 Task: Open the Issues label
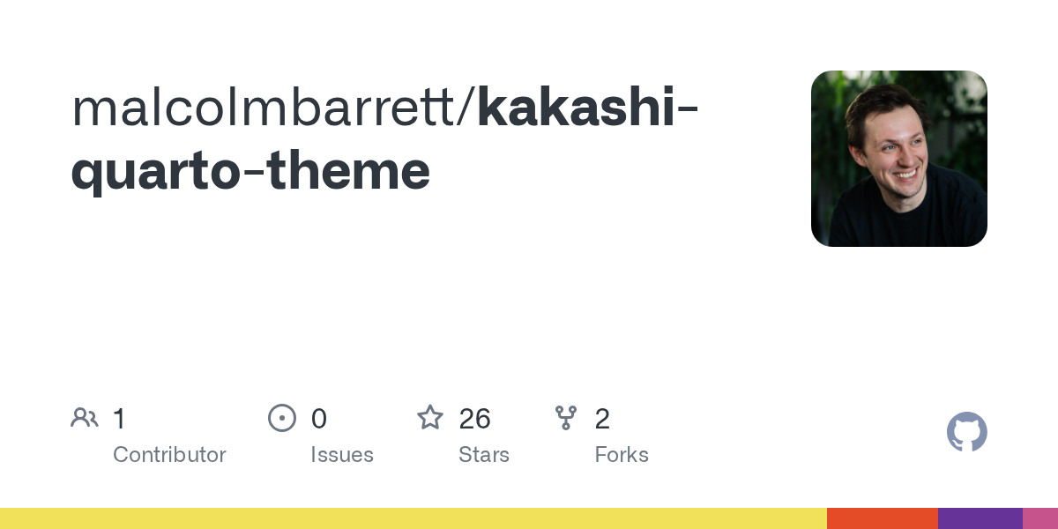click(342, 455)
